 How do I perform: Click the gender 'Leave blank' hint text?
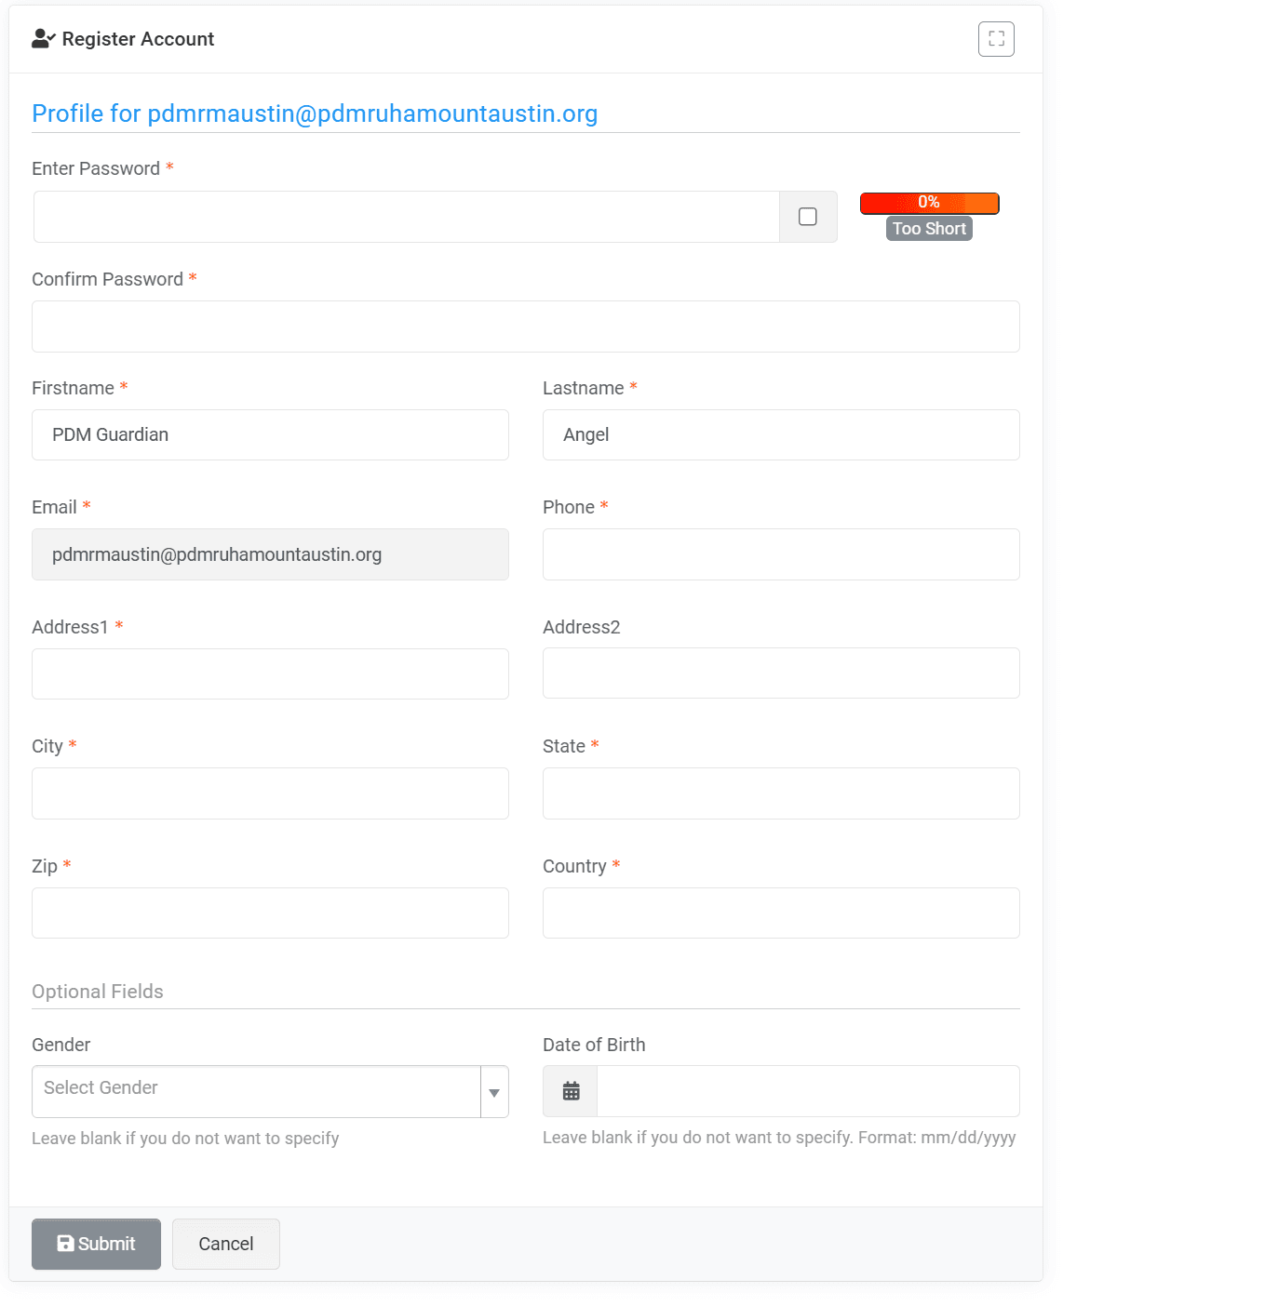[185, 1139]
